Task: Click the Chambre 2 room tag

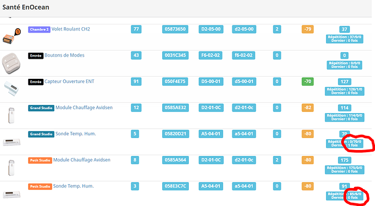Action: click(x=39, y=29)
